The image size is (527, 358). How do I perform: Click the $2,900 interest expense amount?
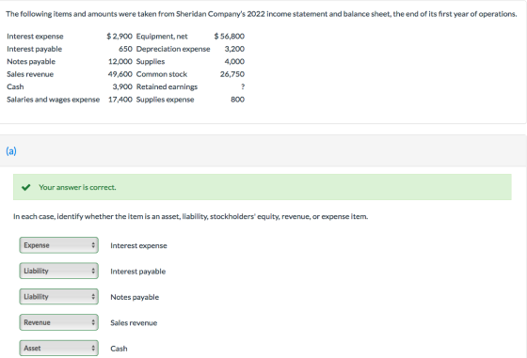tap(120, 37)
